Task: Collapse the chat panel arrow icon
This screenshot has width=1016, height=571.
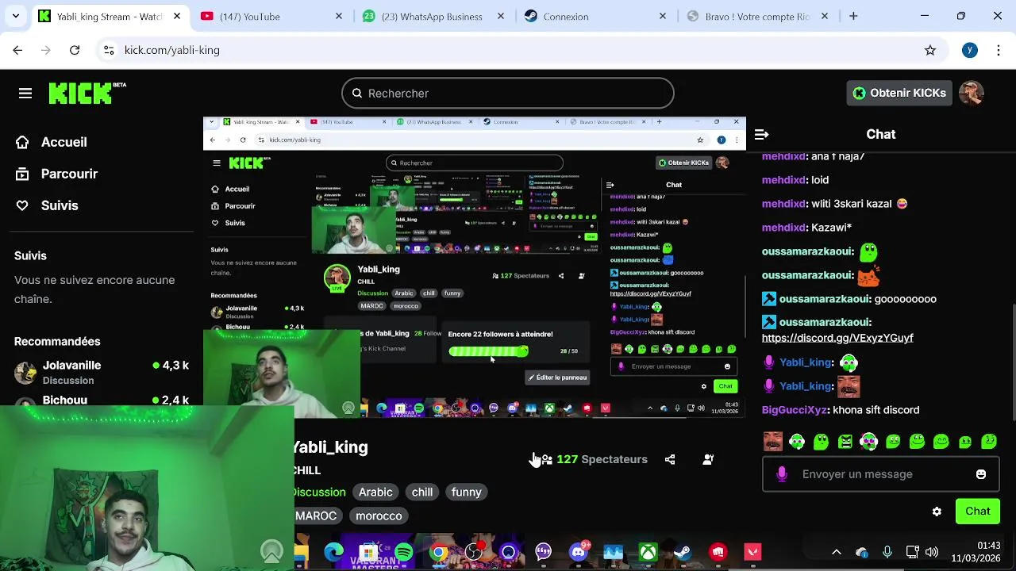Action: [x=761, y=135]
